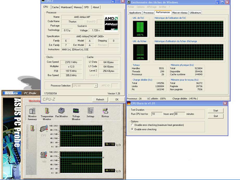Click the CPU usage history graph
This screenshot has height=180, width=240.
tap(189, 29)
